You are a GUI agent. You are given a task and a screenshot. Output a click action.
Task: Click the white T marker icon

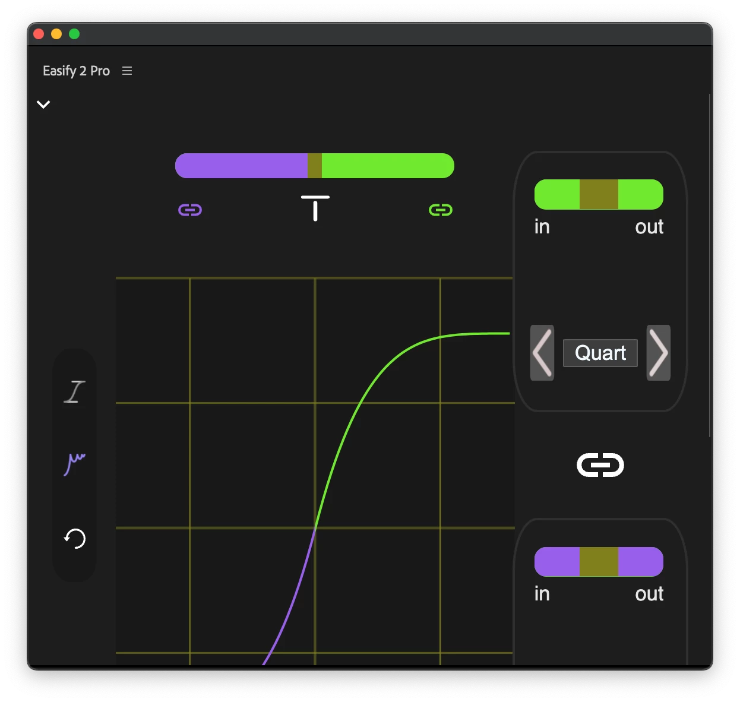pos(315,208)
